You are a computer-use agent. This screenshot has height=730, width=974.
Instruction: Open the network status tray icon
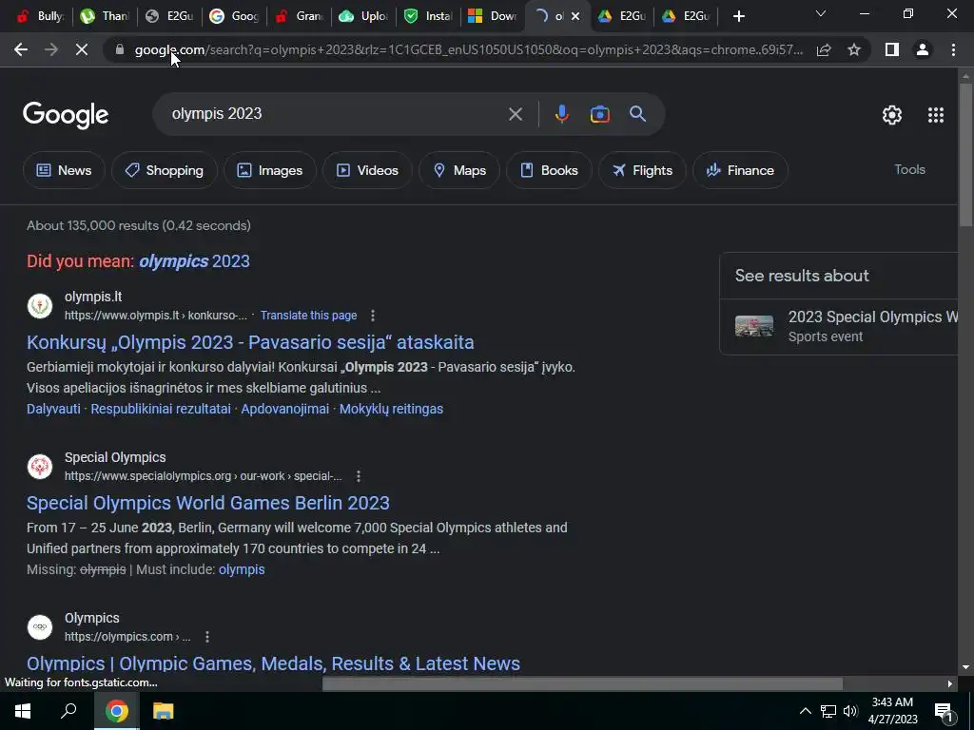pyautogui.click(x=828, y=711)
